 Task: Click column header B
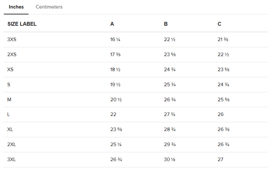(166, 24)
